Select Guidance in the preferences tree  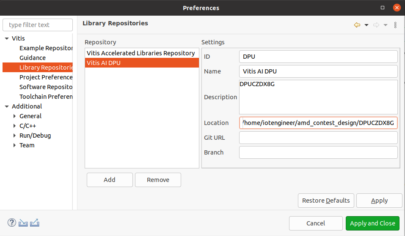33,58
